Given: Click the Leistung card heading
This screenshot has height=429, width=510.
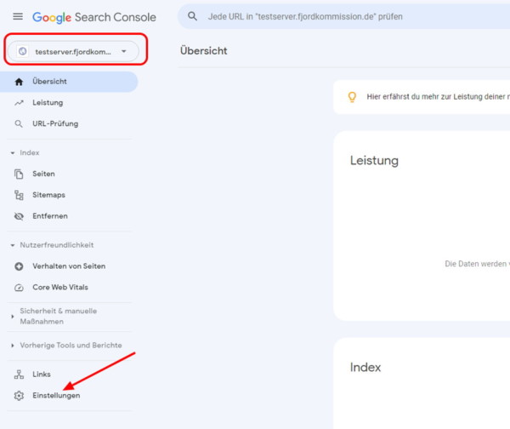Looking at the screenshot, I should tap(374, 161).
